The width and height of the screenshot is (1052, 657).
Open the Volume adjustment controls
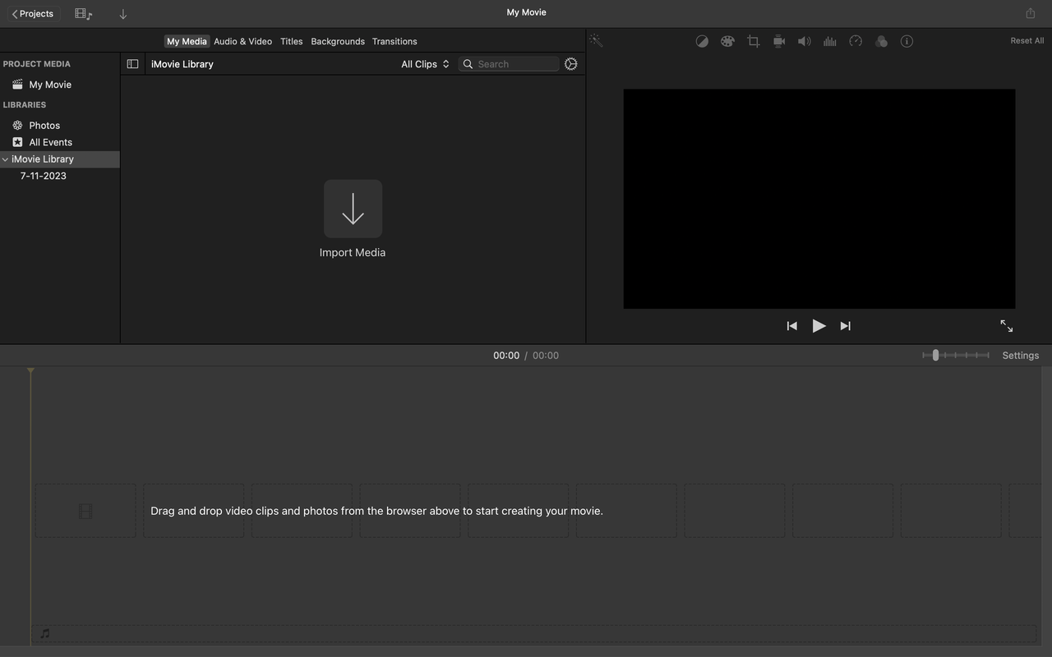[x=804, y=40]
